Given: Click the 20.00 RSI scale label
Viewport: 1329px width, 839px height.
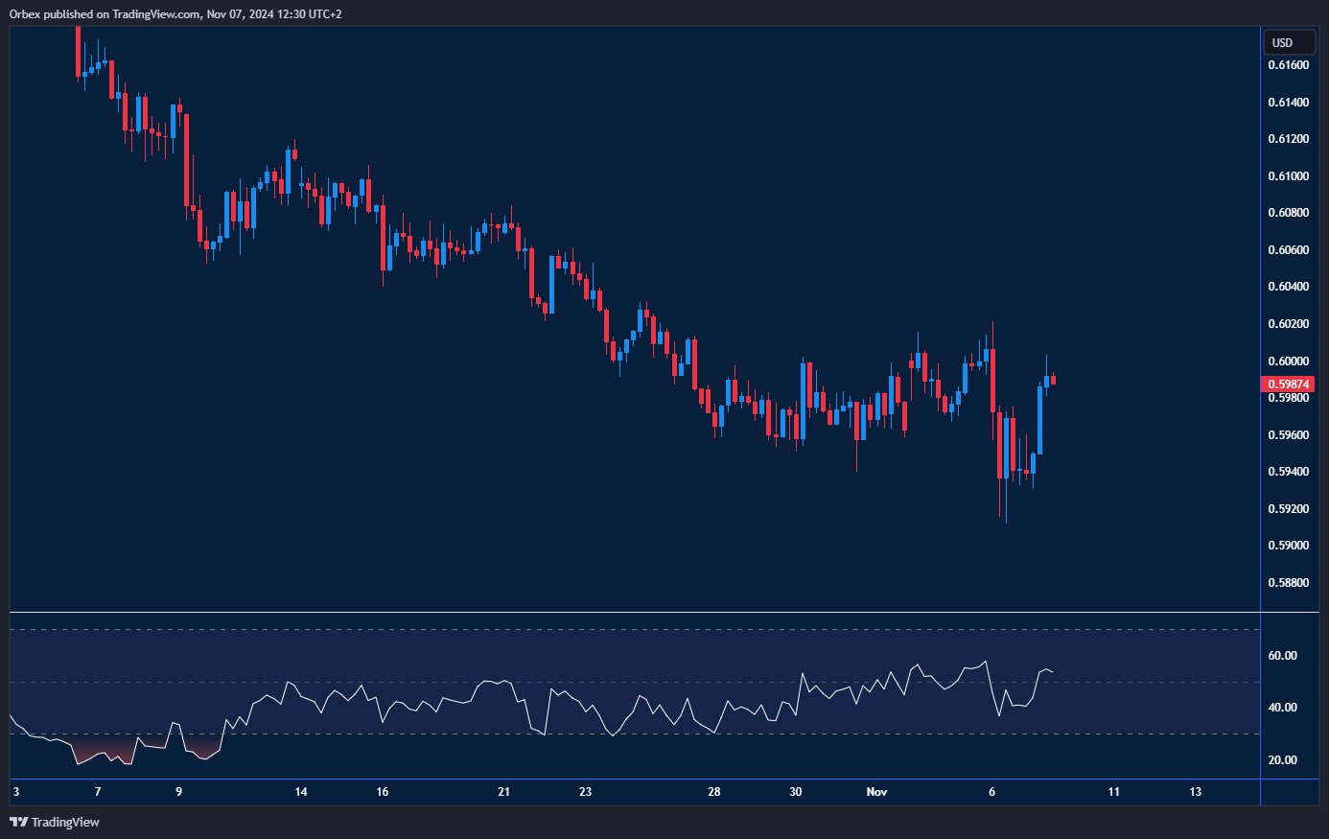Looking at the screenshot, I should coord(1282,760).
